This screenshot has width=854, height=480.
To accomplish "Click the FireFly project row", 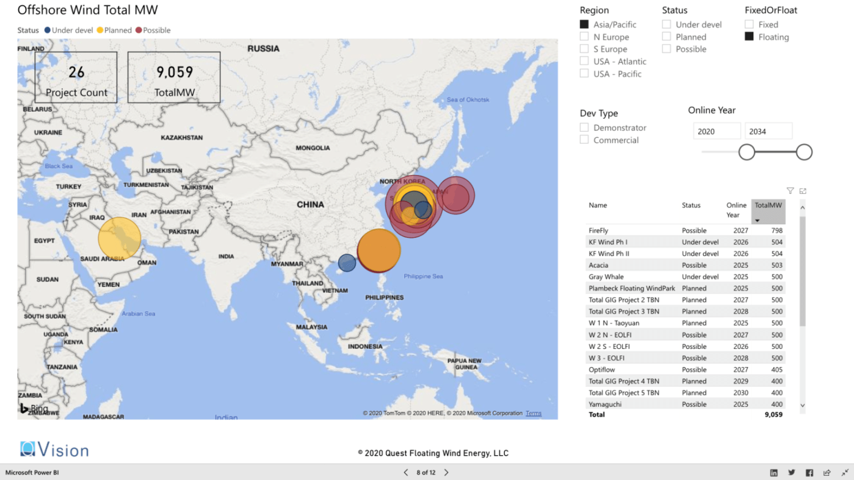I will click(598, 231).
